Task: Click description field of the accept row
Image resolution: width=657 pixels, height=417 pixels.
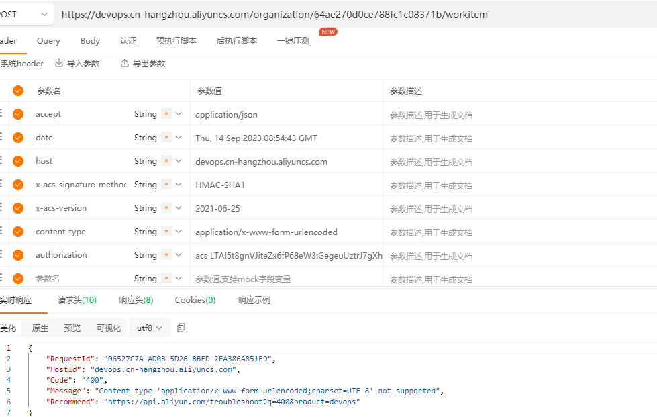Action: tap(519, 115)
